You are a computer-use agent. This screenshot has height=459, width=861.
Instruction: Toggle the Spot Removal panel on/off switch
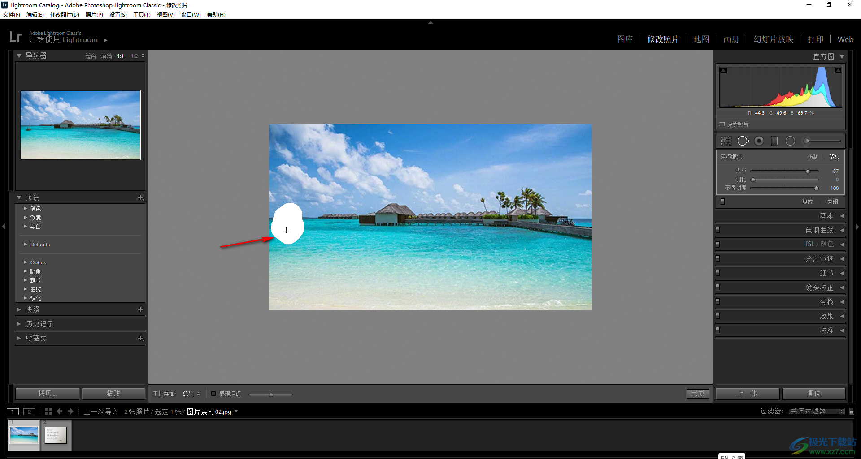[722, 202]
